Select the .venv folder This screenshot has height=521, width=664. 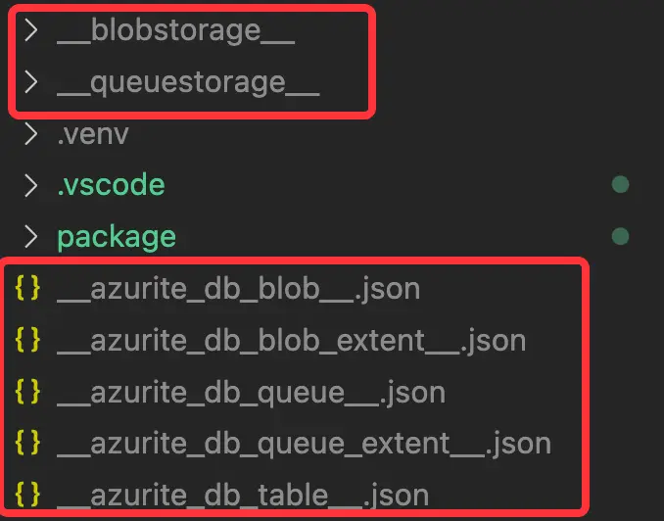93,133
